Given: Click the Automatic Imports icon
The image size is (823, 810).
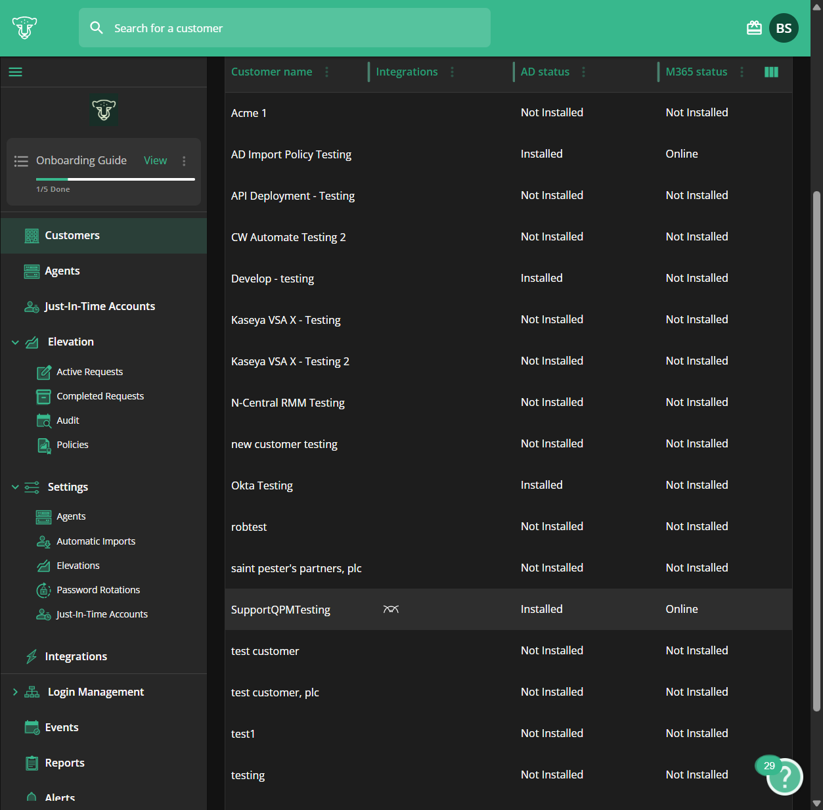Looking at the screenshot, I should [x=43, y=542].
